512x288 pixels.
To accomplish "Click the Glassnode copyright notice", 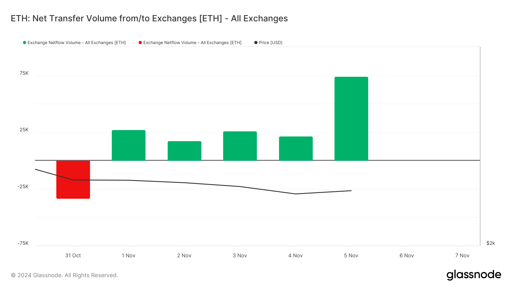I will point(64,275).
